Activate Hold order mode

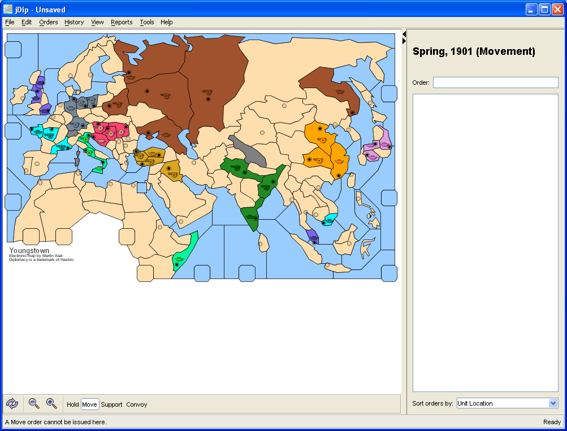pos(72,404)
